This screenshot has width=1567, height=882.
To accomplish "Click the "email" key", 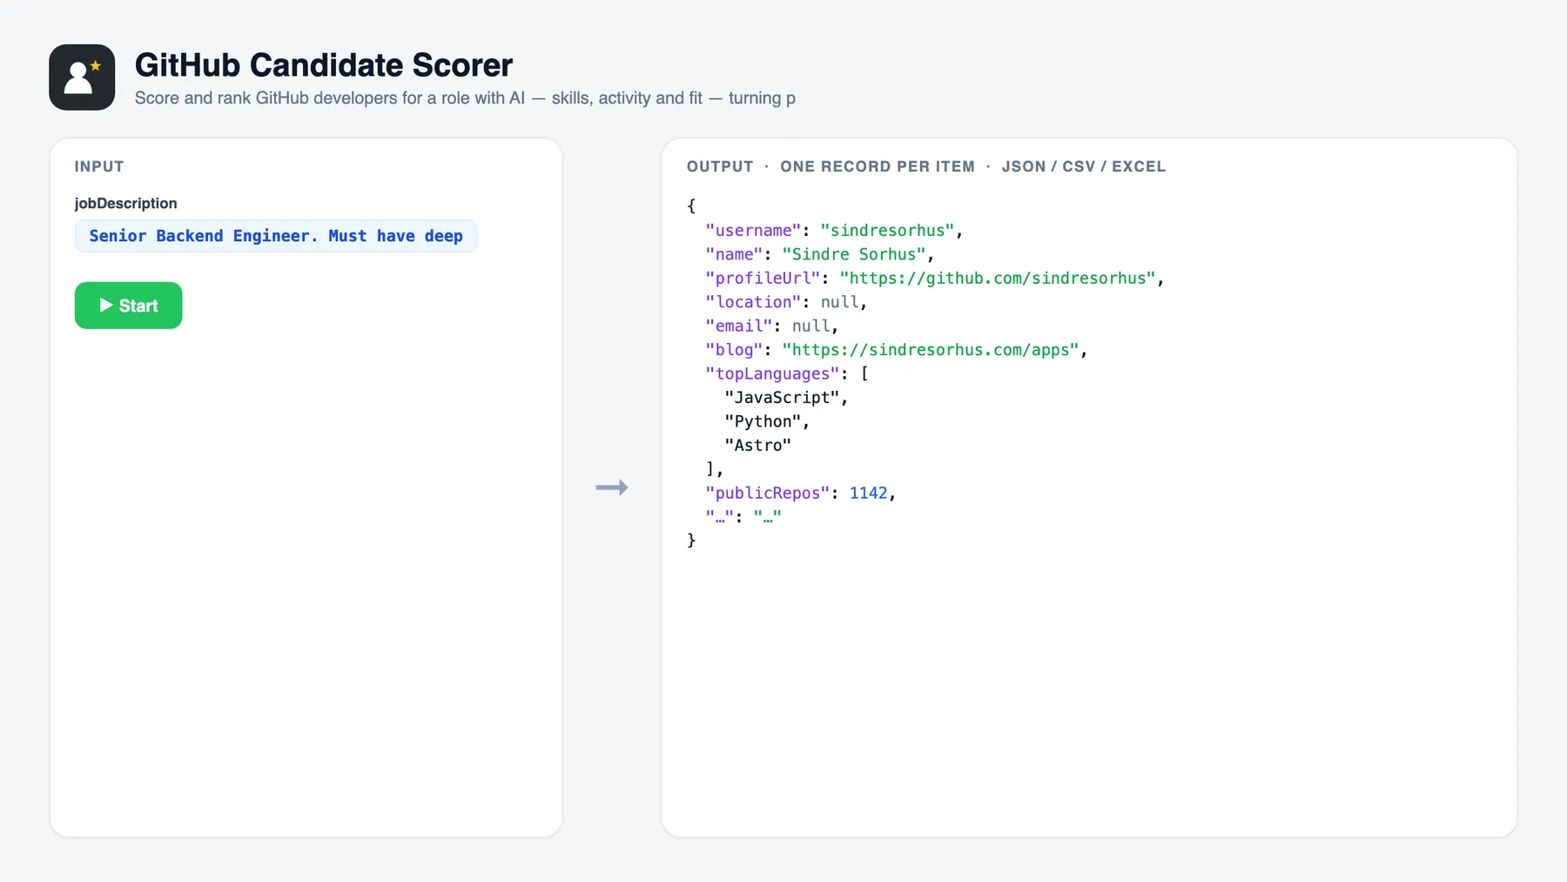I will 738,326.
